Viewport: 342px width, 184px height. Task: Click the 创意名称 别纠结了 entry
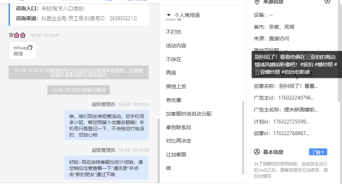[286, 86]
